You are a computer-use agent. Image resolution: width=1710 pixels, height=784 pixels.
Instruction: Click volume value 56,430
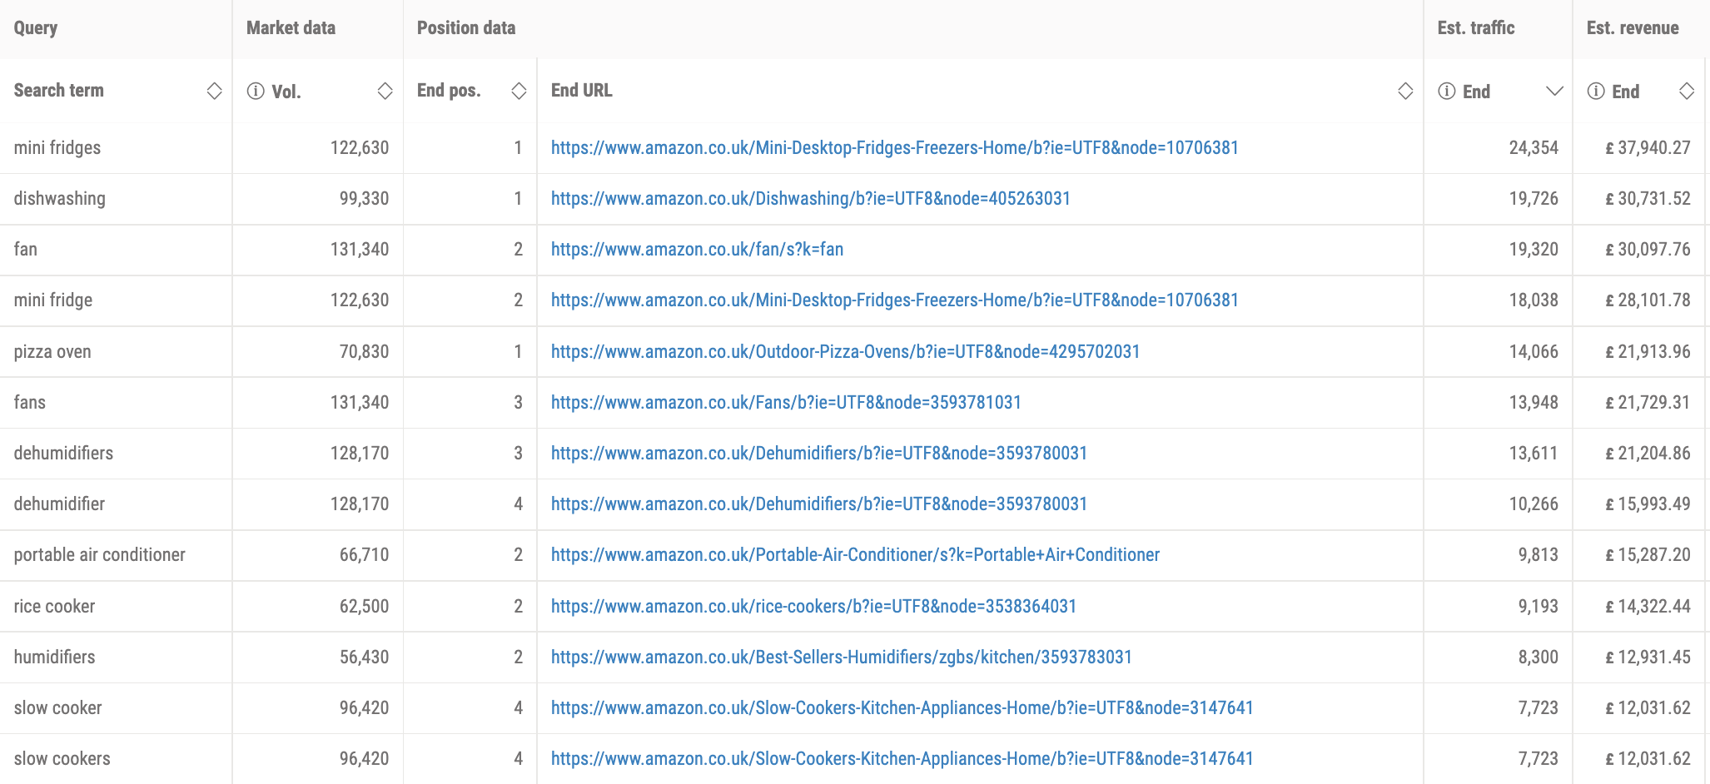[364, 657]
